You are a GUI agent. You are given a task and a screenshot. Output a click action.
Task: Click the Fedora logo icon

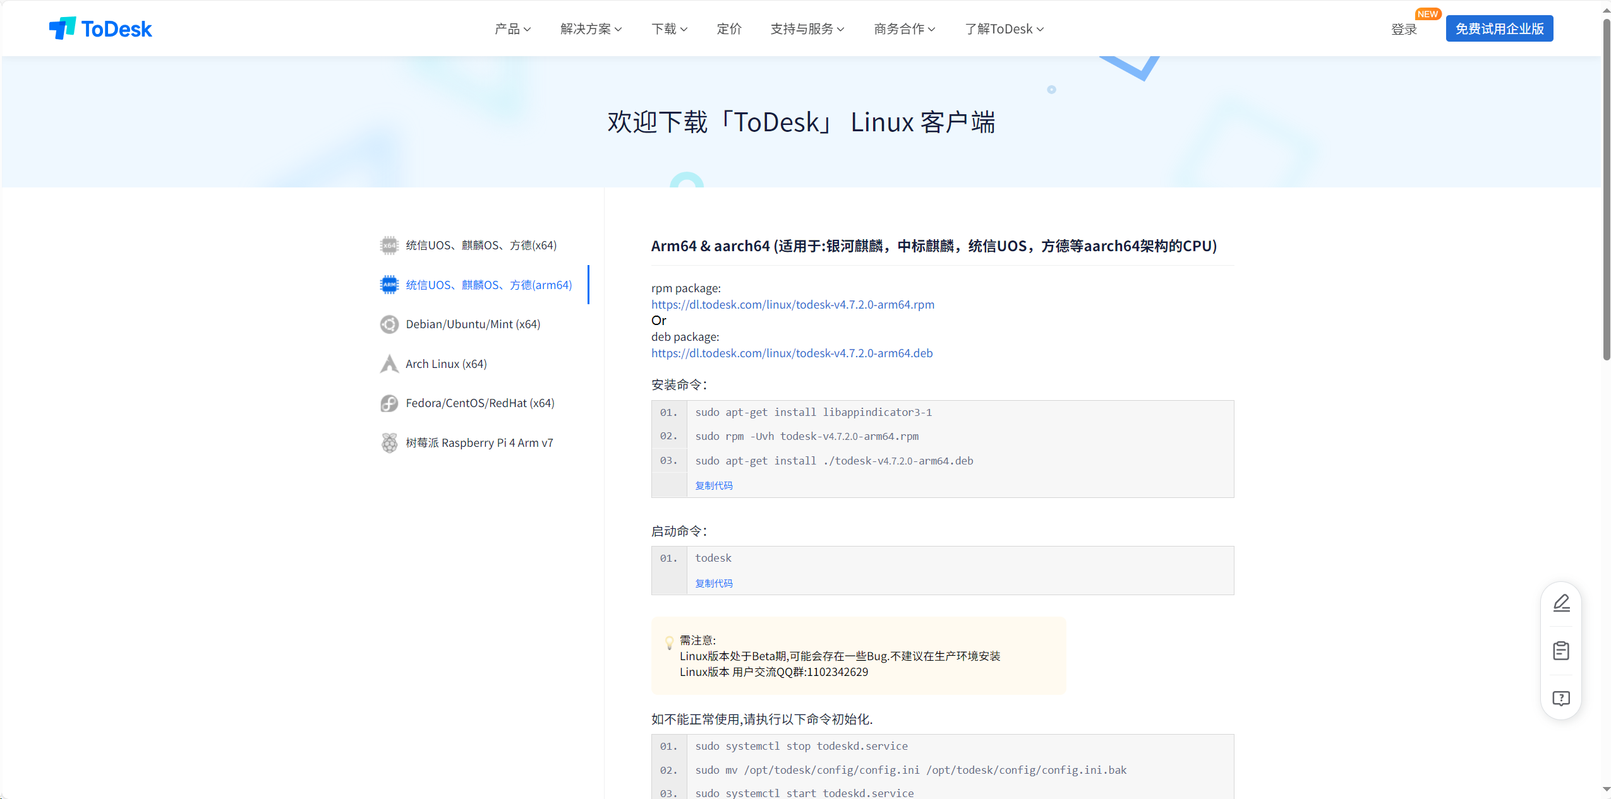pos(389,403)
